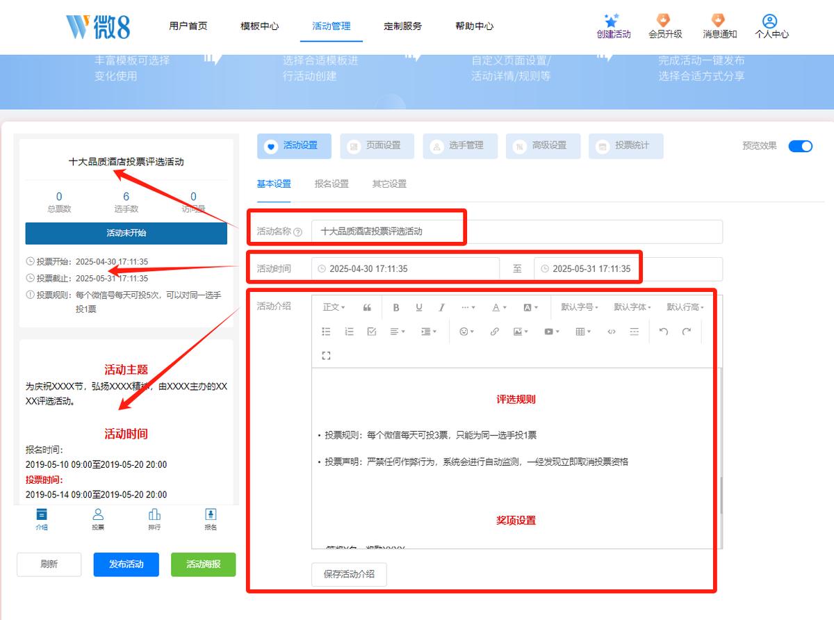Open 消息通知 notifications
The image size is (834, 620).
pyautogui.click(x=719, y=26)
